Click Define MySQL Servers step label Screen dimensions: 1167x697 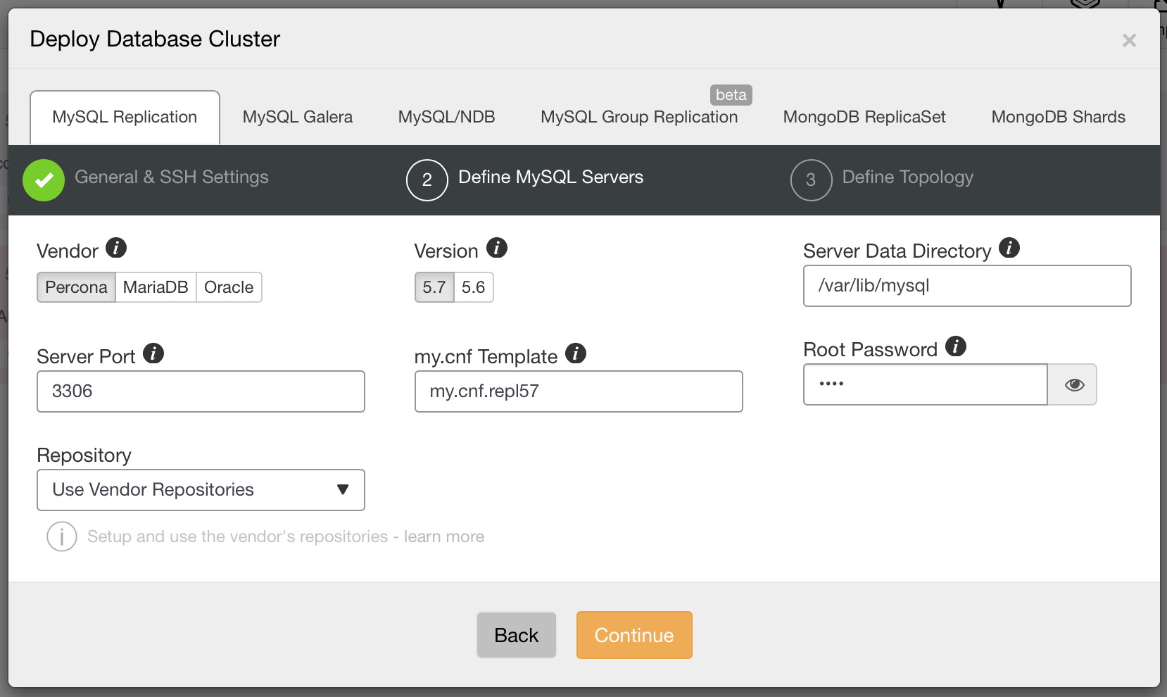(551, 177)
